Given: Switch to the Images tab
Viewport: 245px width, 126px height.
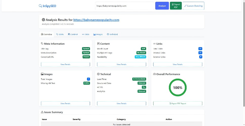Looking at the screenshot, I should (98, 35).
